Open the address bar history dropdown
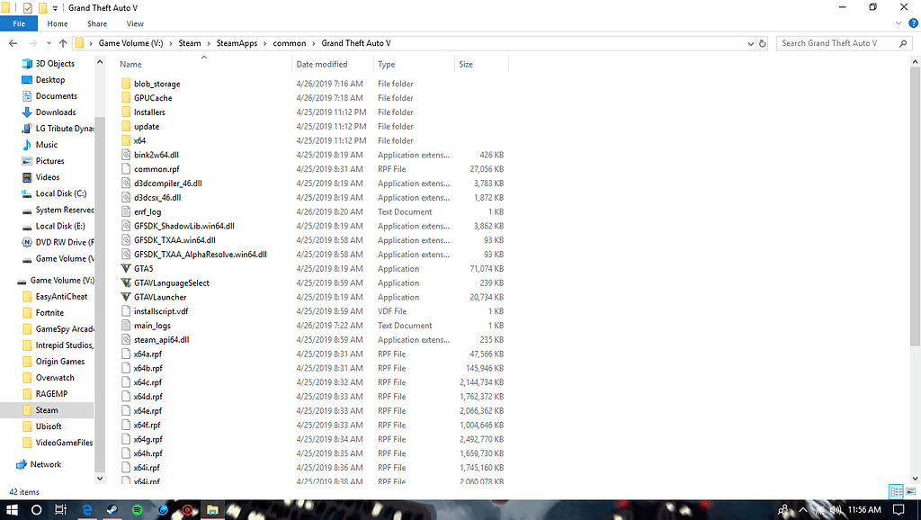Screen dimensions: 921x520 (x=750, y=42)
